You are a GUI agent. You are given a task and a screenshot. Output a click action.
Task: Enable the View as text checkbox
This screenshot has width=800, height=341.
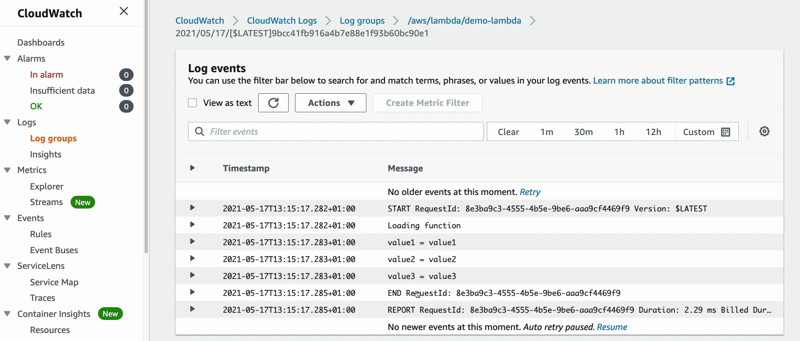click(193, 103)
